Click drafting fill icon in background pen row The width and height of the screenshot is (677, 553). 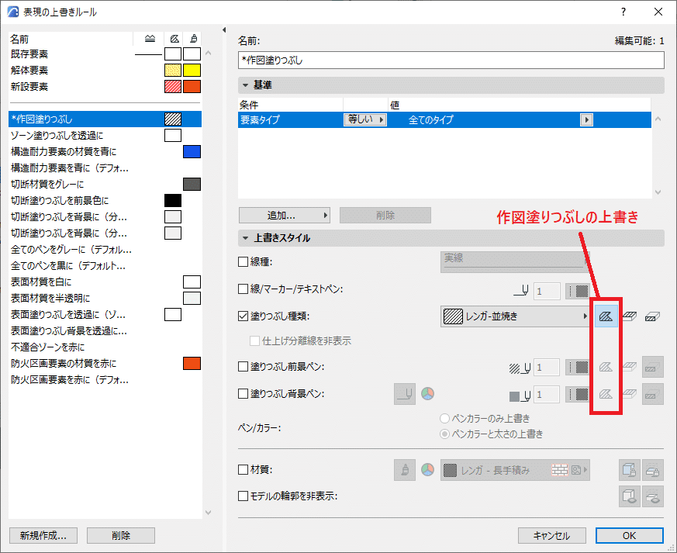tap(606, 394)
